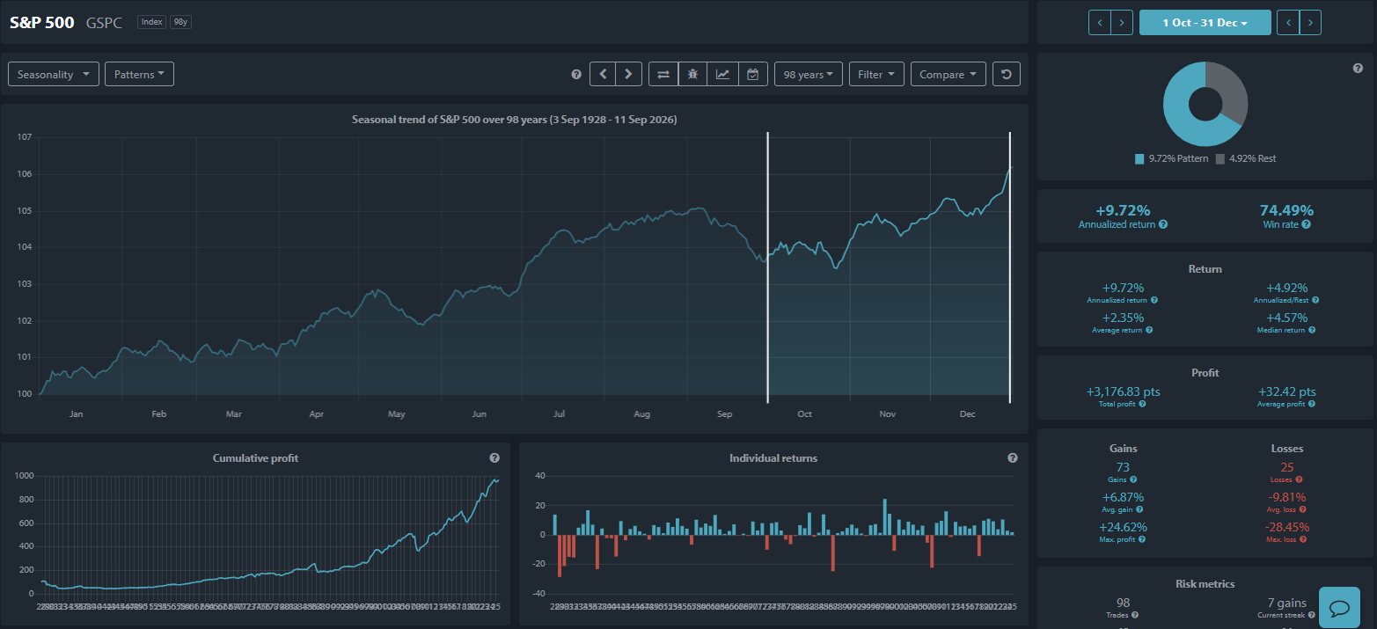Click the -28.45% max loss value
This screenshot has width=1377, height=629.
point(1286,527)
